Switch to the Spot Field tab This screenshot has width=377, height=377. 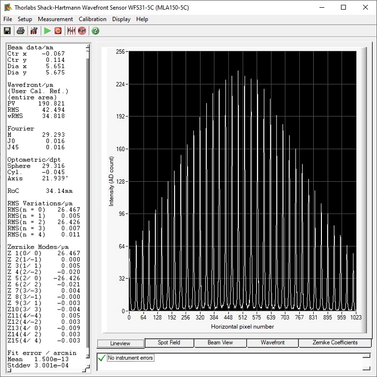pos(169,343)
